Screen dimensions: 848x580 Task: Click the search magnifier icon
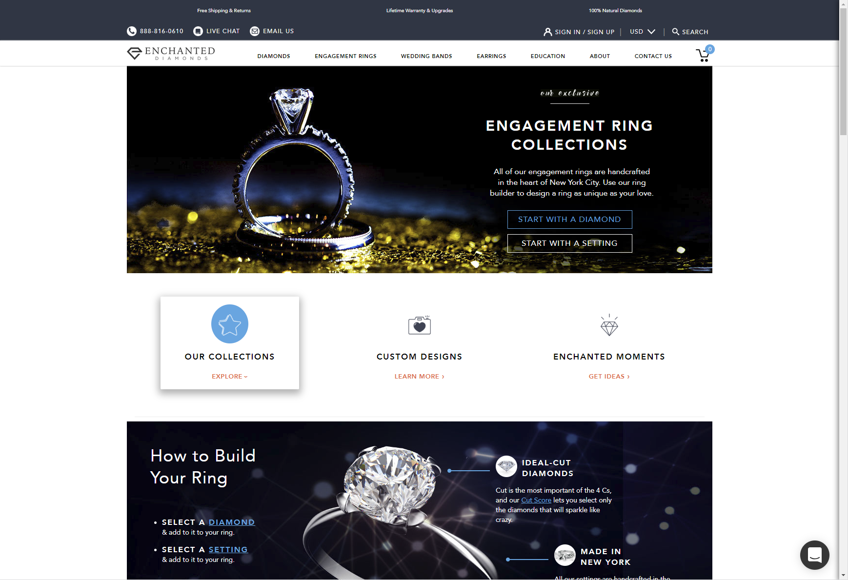click(676, 32)
